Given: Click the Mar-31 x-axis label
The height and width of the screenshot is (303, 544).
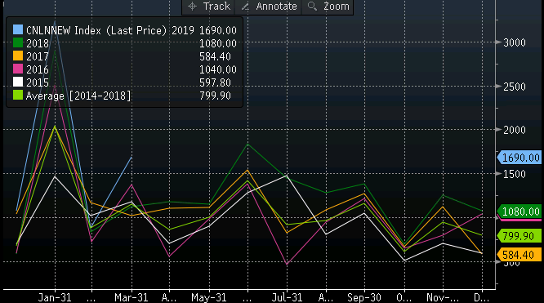Looking at the screenshot, I should [132, 297].
